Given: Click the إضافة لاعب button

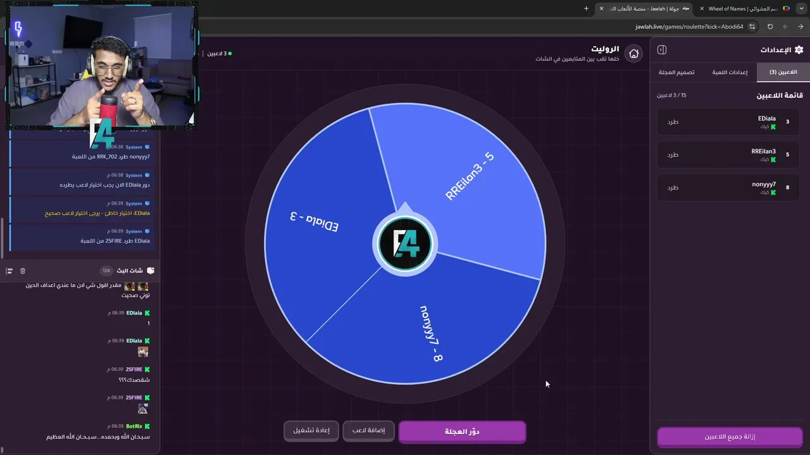Looking at the screenshot, I should 369,430.
